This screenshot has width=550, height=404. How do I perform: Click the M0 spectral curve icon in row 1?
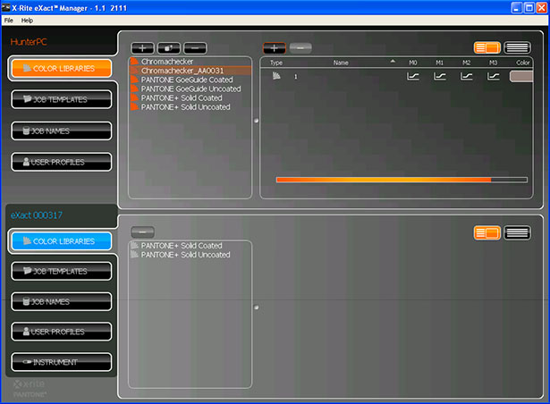point(413,76)
